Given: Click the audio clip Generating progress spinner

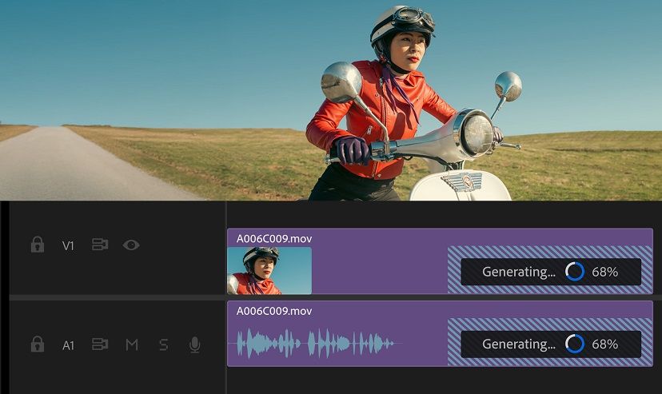Looking at the screenshot, I should 574,344.
